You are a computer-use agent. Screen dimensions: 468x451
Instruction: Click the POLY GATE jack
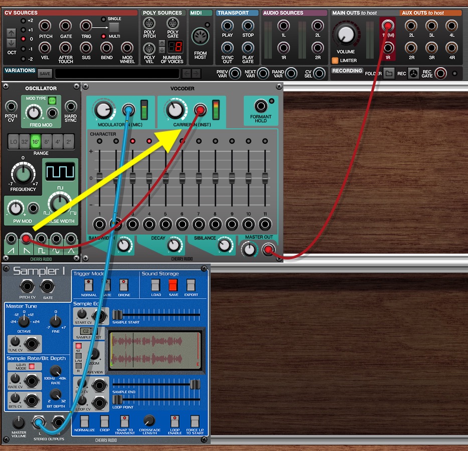coord(173,23)
